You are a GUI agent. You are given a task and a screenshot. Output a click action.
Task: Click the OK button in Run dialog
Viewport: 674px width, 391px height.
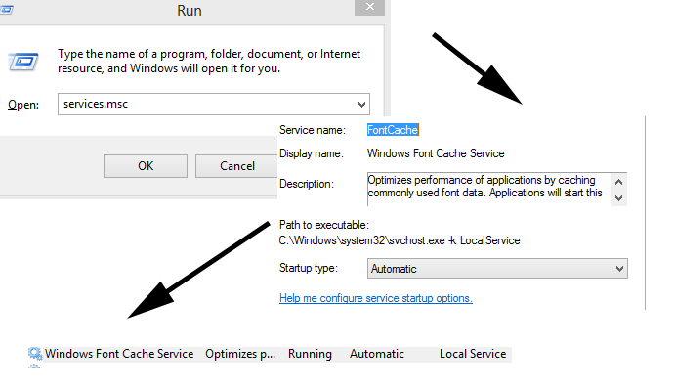tap(146, 166)
